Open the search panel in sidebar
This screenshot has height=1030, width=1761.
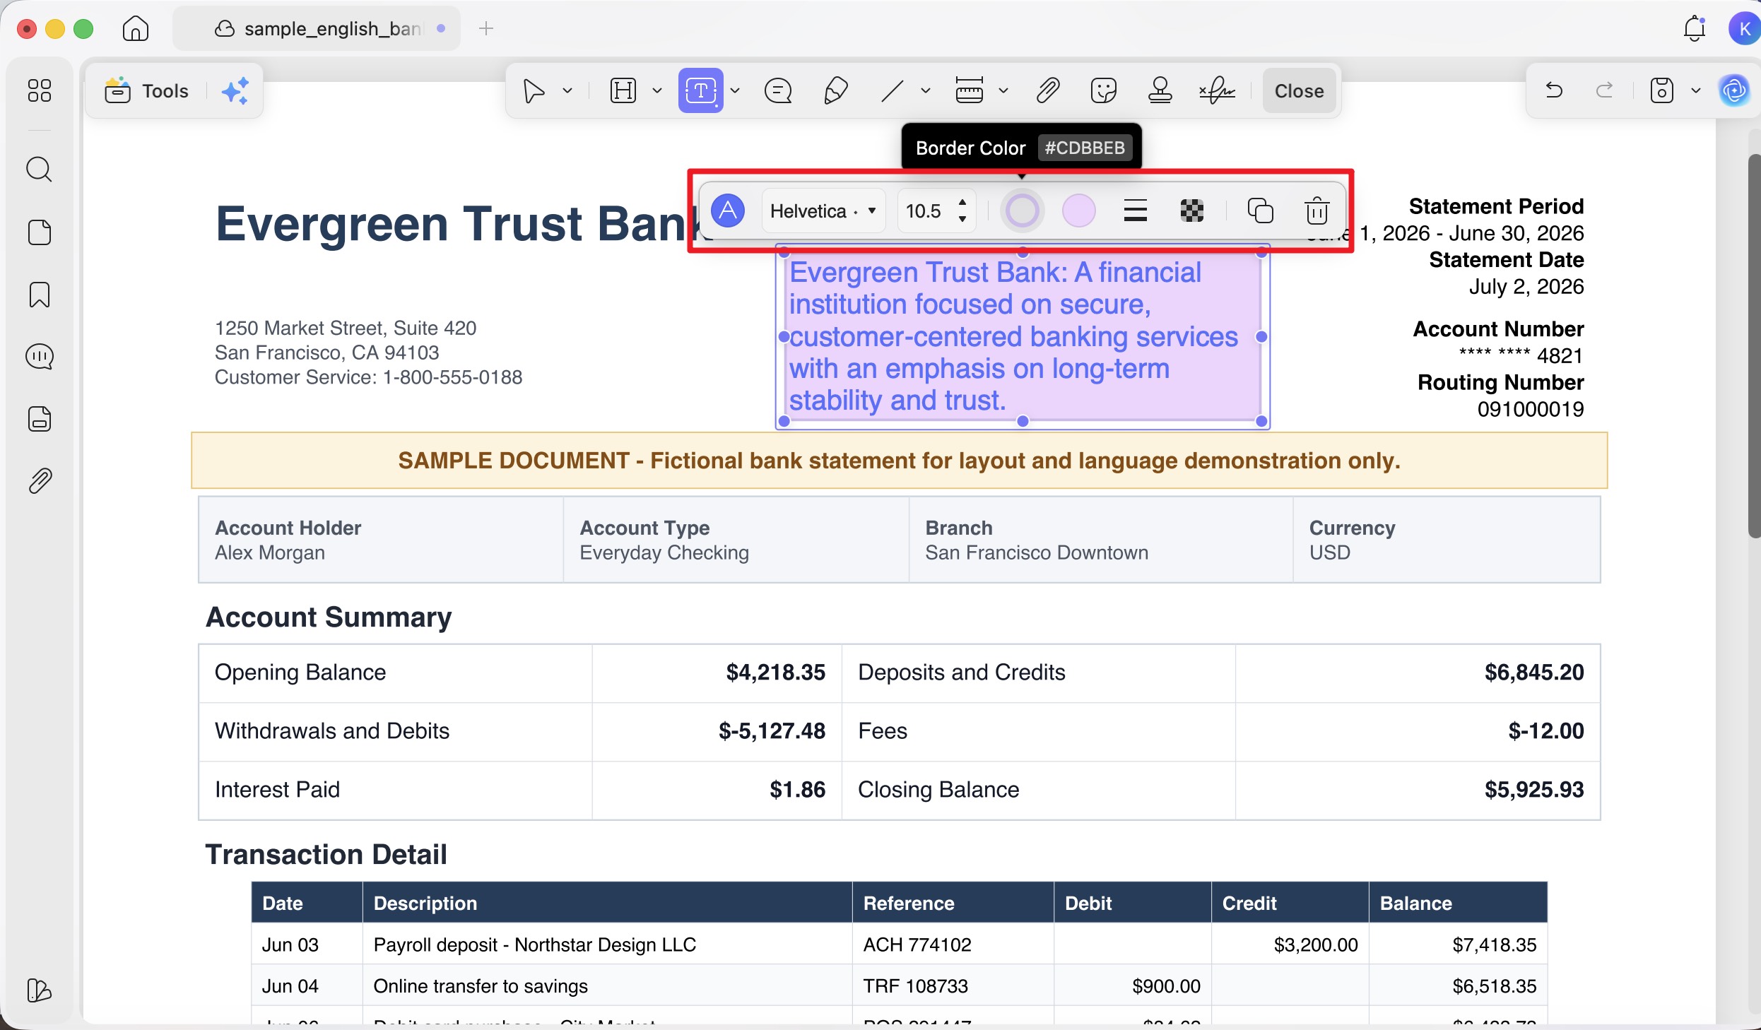click(x=39, y=170)
